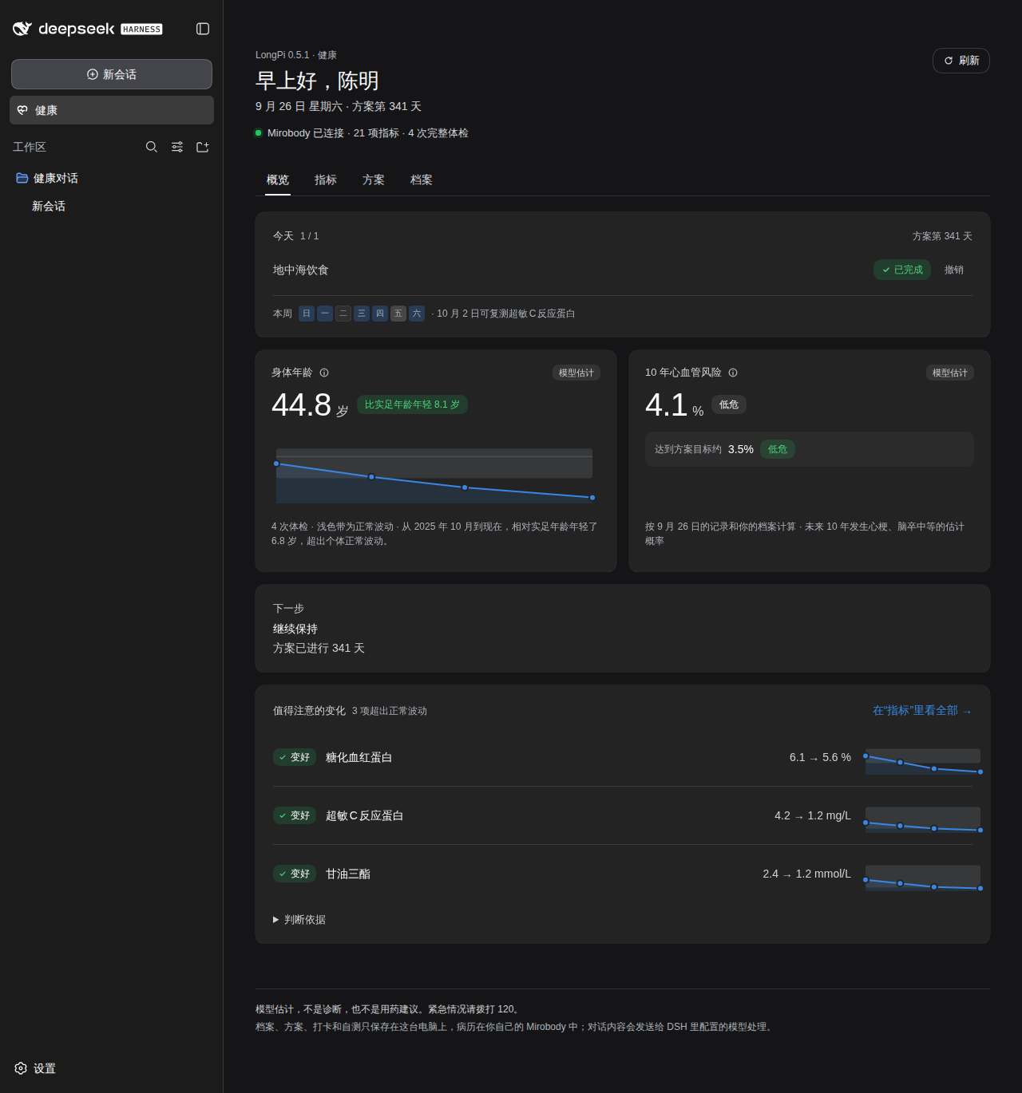This screenshot has width=1022, height=1093.
Task: Click 甘油三酯 sparkline chart
Action: tap(923, 878)
